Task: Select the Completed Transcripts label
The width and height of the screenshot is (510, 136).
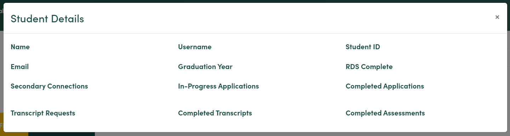Action: point(215,113)
